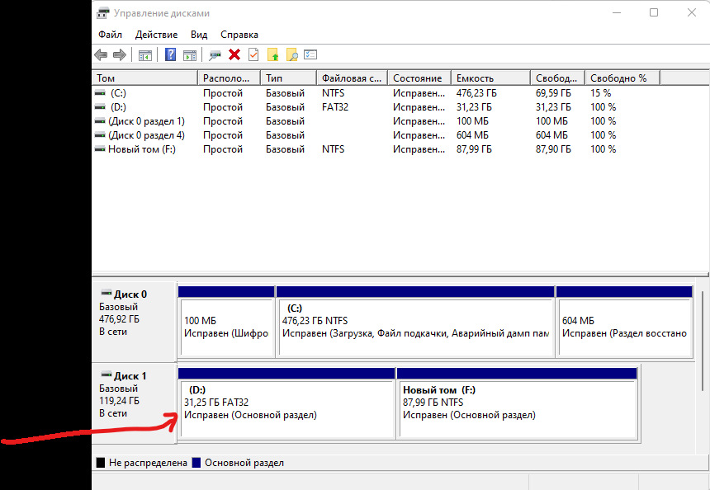
Task: Minimize the Управление дисками window
Action: point(616,12)
